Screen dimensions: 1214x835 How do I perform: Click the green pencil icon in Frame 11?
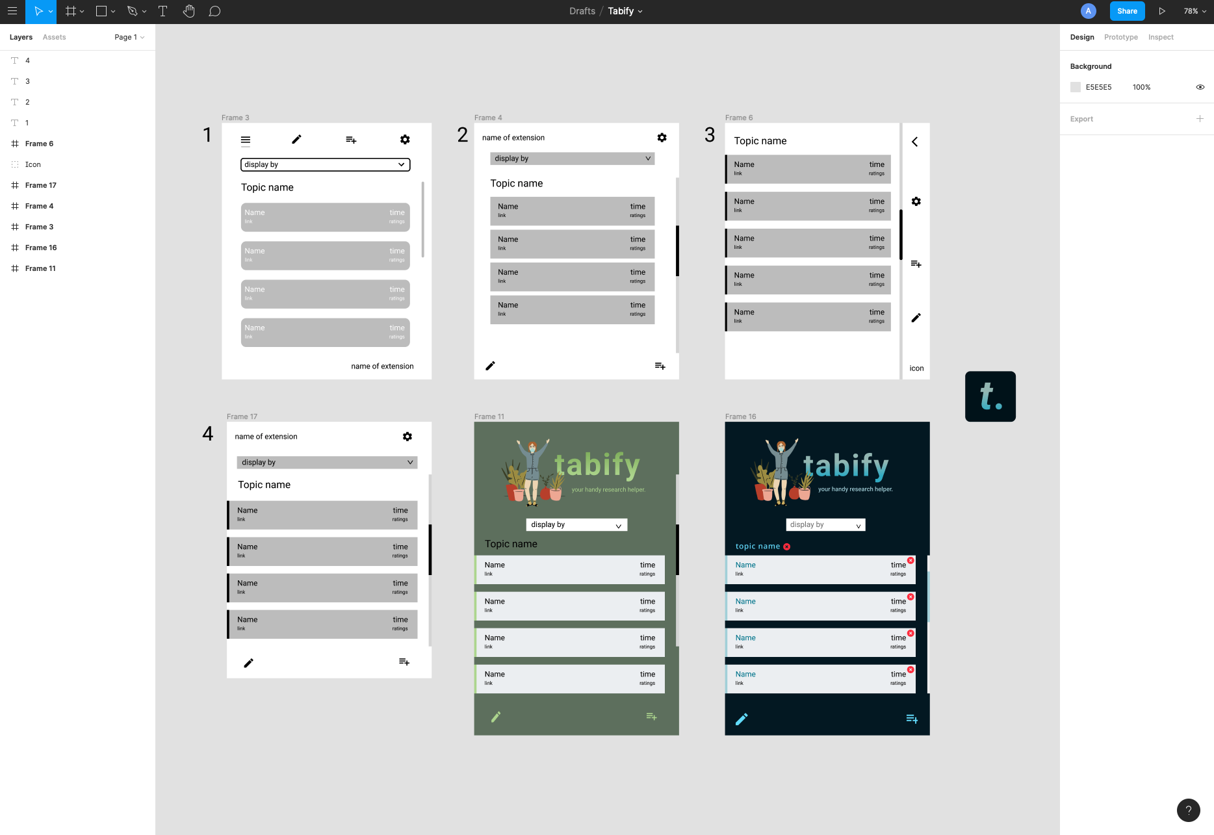click(496, 717)
